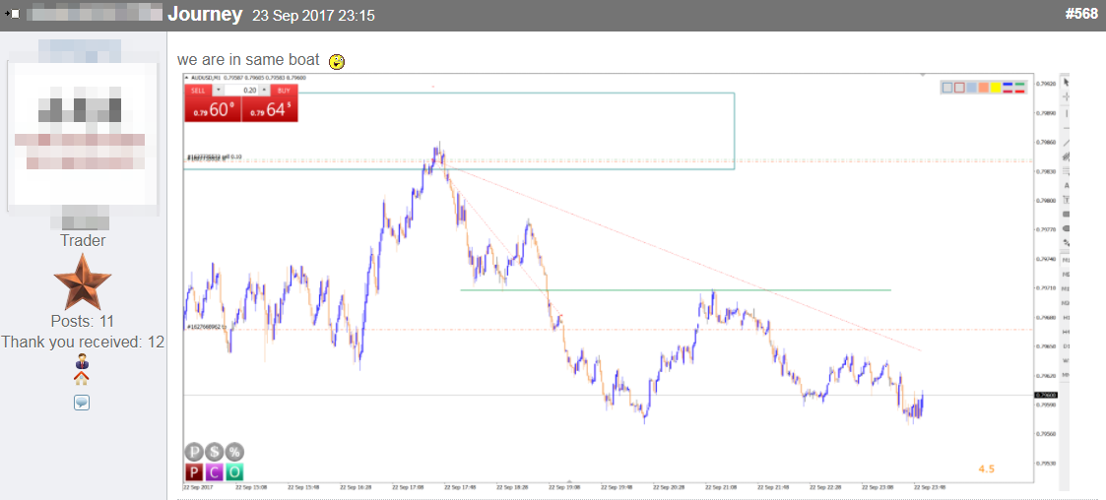Viewport: 1106px width, 500px height.
Task: Click the date label 22 Sep 2017
Action: pyautogui.click(x=199, y=487)
